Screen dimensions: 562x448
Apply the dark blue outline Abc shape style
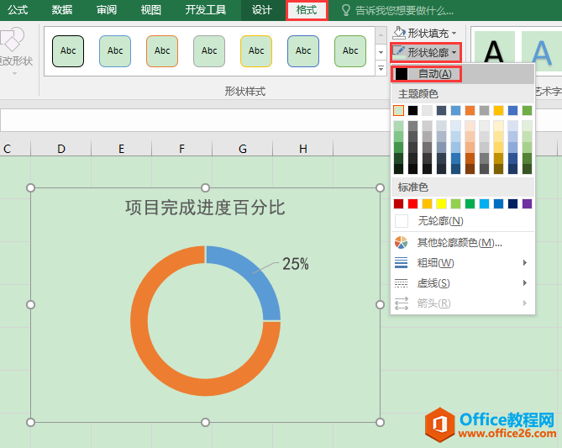(x=303, y=51)
